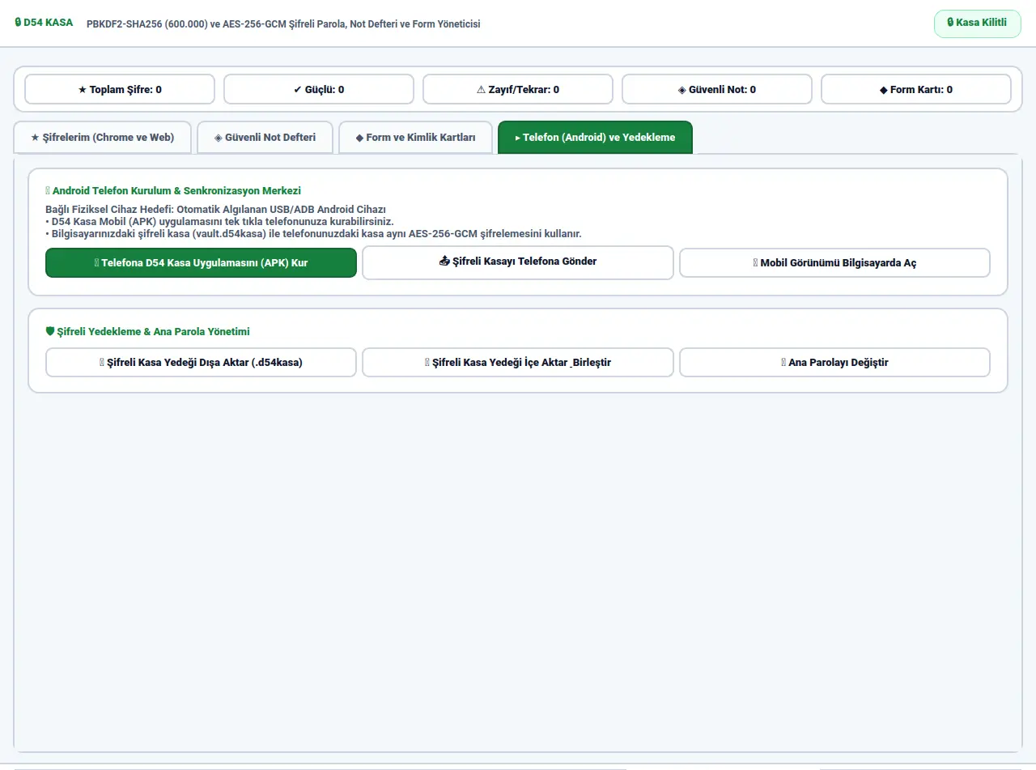Viewport: 1036px width, 770px height.
Task: Click the "Bilgisayarınızdaki şifreli kasa" description line
Action: pyautogui.click(x=313, y=234)
